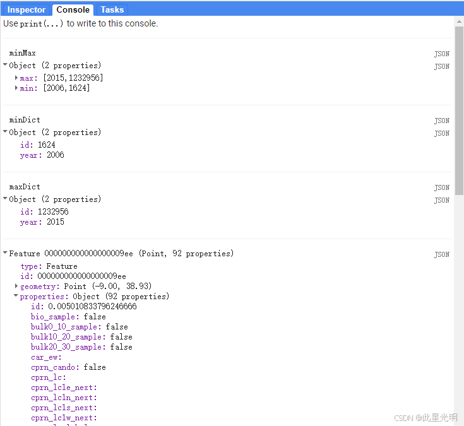Open the Tasks tab

point(112,9)
